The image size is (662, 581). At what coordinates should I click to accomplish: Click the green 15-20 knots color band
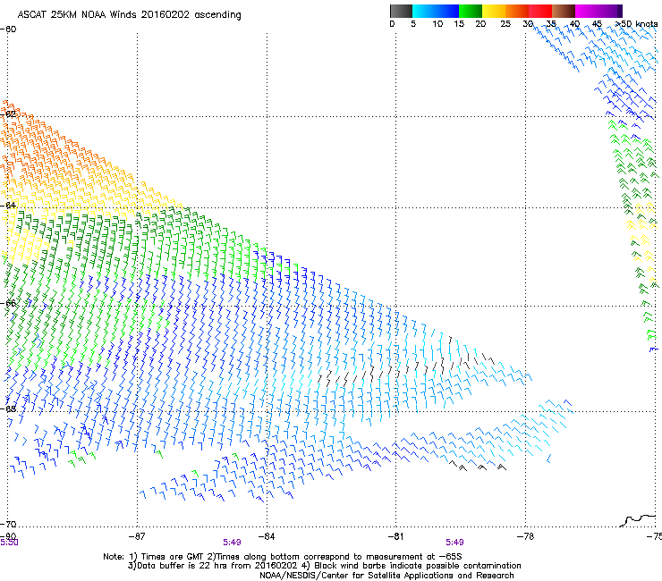471,11
